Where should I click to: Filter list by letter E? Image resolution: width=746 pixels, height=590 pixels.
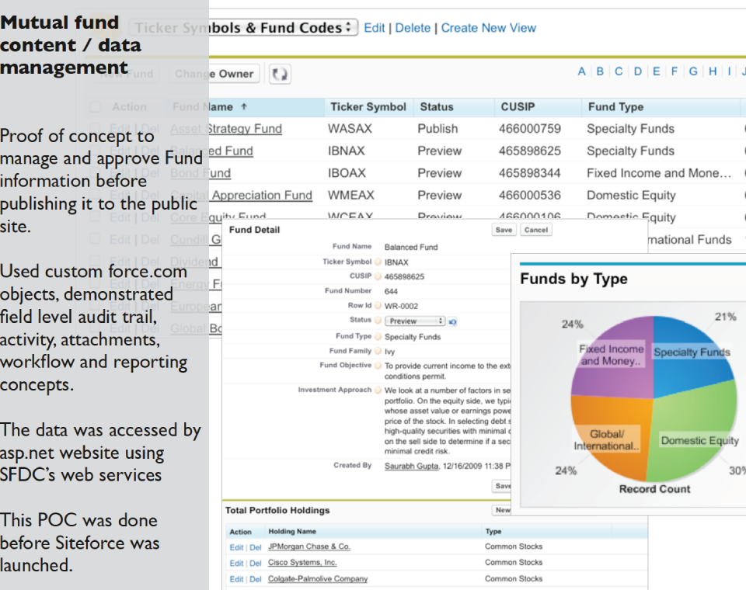[657, 71]
